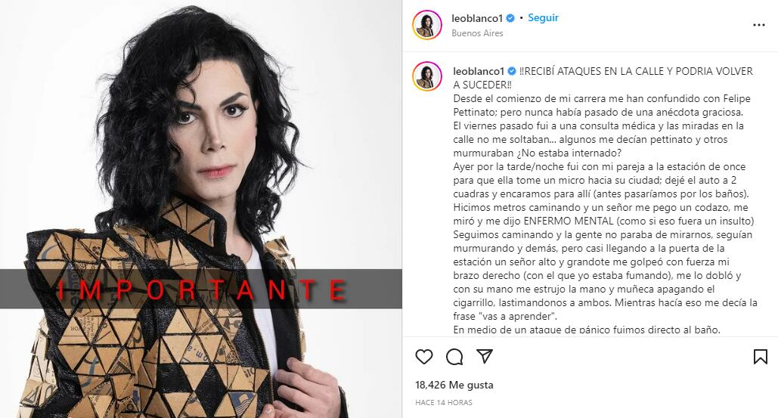Viewport: 778px width, 418px height.
Task: Click Seguir to follow leoblanco1
Action: (543, 18)
